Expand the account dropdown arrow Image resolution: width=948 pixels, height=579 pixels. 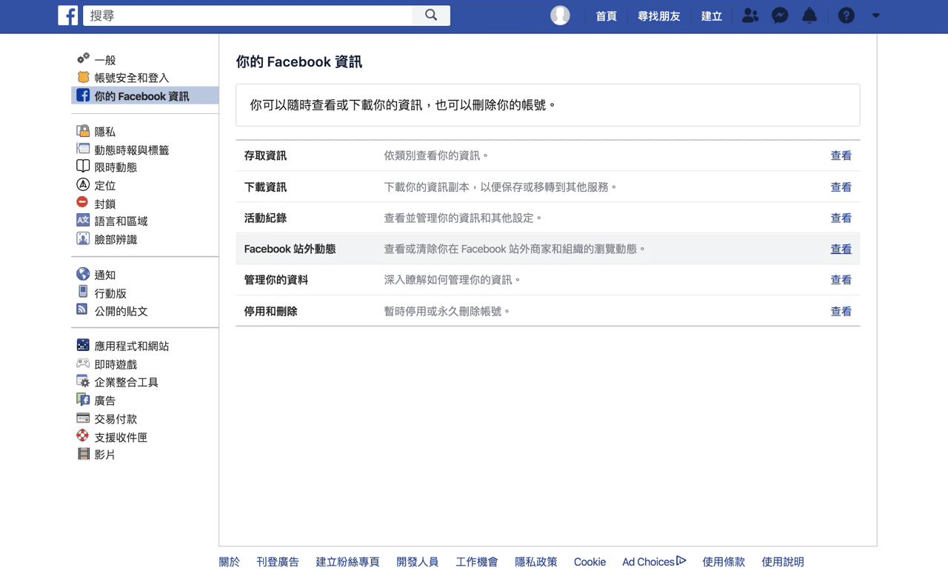(x=876, y=16)
